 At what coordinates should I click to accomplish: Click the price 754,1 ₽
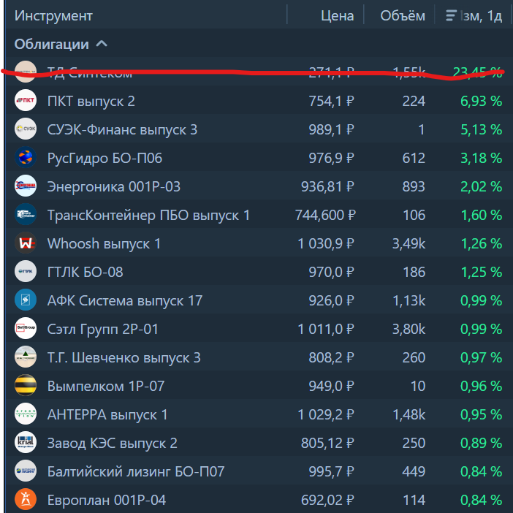[332, 101]
